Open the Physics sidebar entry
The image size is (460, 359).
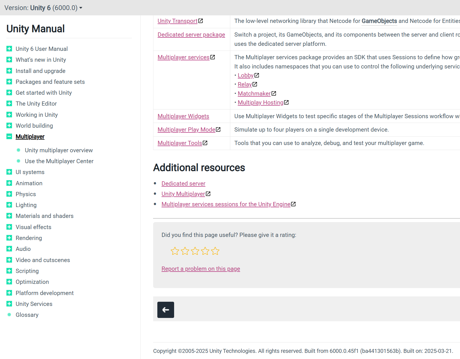click(x=26, y=194)
